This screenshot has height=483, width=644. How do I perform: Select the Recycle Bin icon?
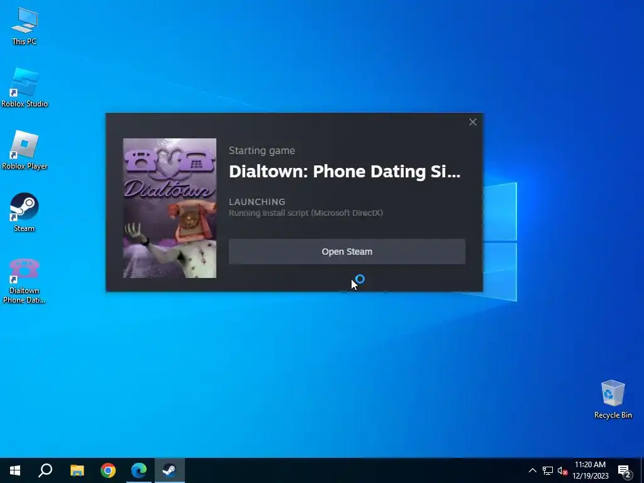click(613, 399)
